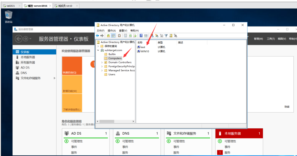Image resolution: width=297 pixels, height=156 pixels.
Task: Open 可管理性 under the DNS tile
Action: click(x=128, y=141)
